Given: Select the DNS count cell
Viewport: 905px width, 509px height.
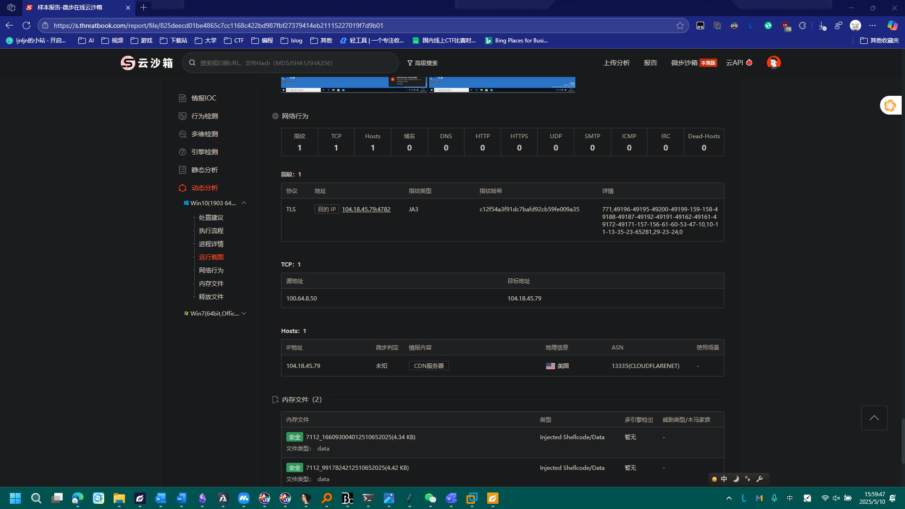Looking at the screenshot, I should click(446, 142).
